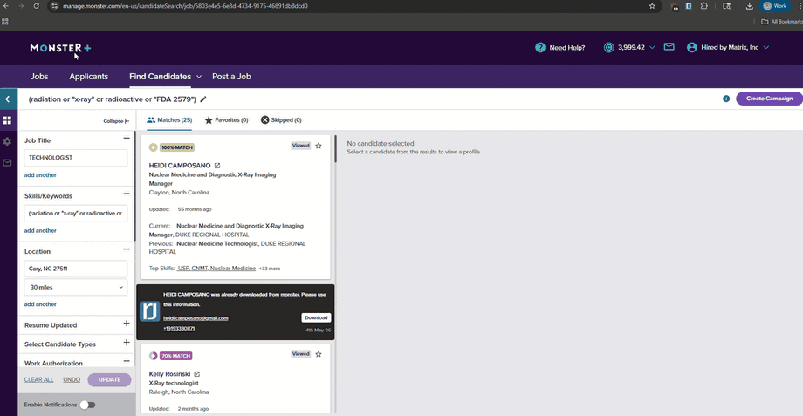This screenshot has width=803, height=416.
Task: Open the mail envelope icon in header
Action: tap(669, 47)
